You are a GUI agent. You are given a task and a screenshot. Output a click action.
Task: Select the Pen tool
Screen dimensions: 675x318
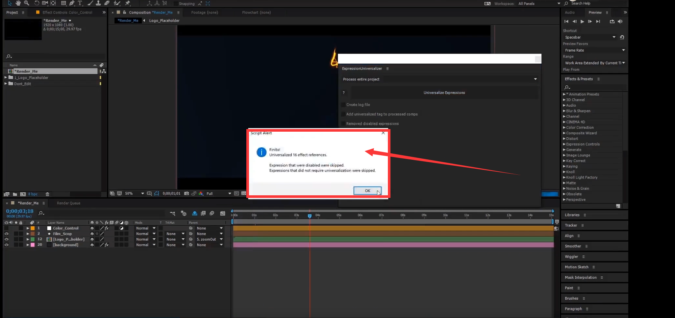(x=72, y=3)
